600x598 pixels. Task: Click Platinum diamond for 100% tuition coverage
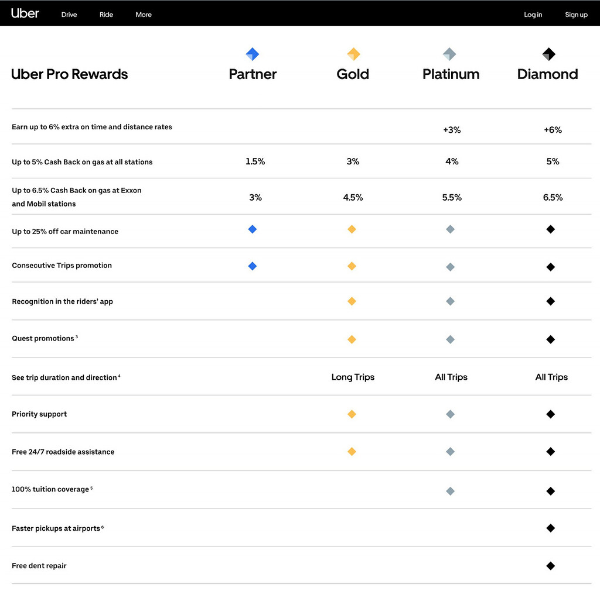point(450,491)
